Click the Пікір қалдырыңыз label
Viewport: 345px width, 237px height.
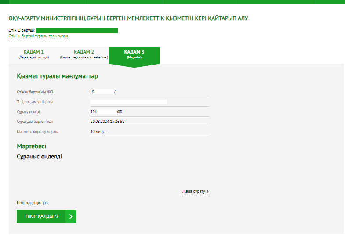click(x=32, y=203)
